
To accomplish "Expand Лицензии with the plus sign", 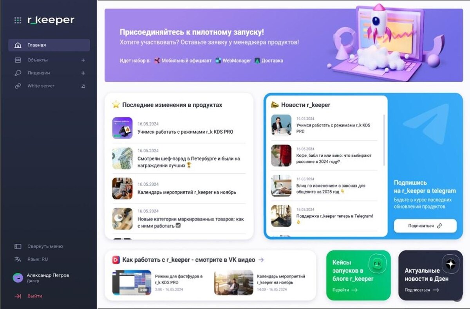I will (83, 73).
